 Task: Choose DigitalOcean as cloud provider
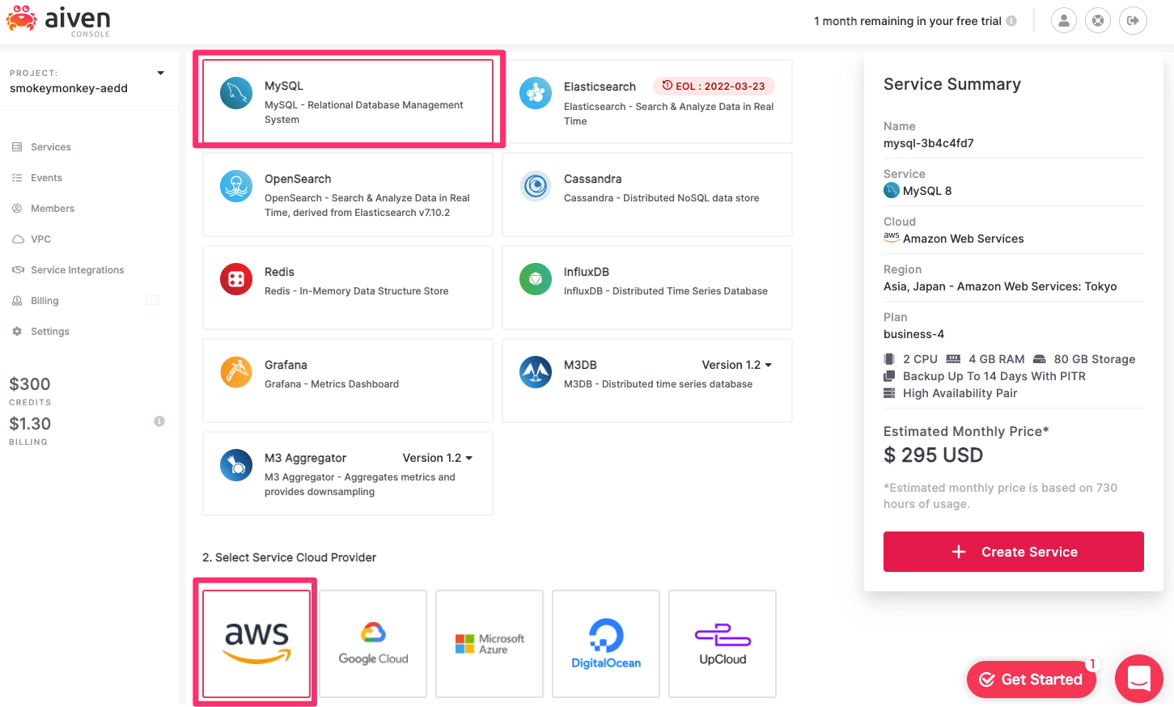click(x=605, y=644)
